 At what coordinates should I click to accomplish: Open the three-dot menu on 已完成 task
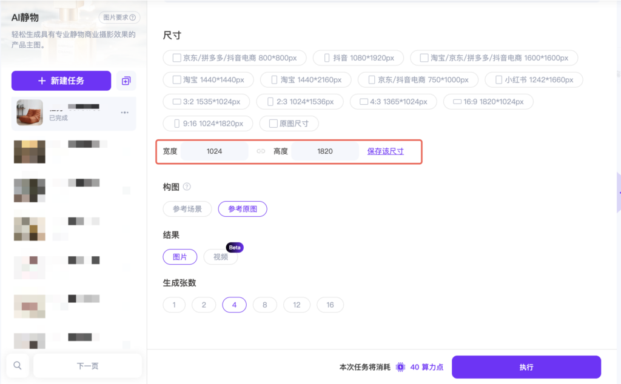125,113
